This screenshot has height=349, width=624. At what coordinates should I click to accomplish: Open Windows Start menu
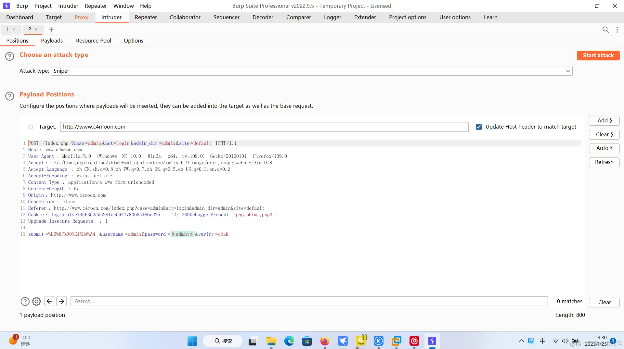192,341
